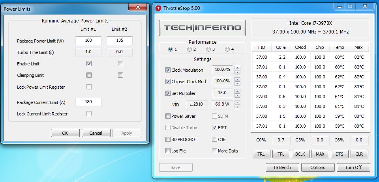Click the Chip column header
This screenshot has width=379, height=182.
[320, 47]
